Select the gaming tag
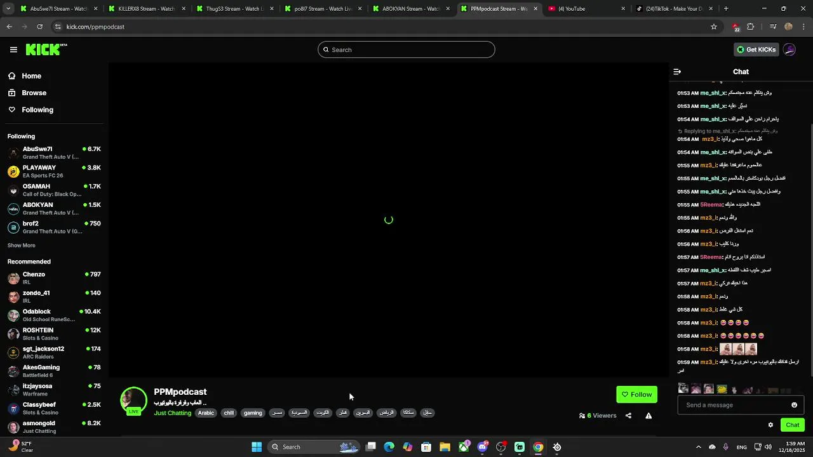 tap(253, 413)
